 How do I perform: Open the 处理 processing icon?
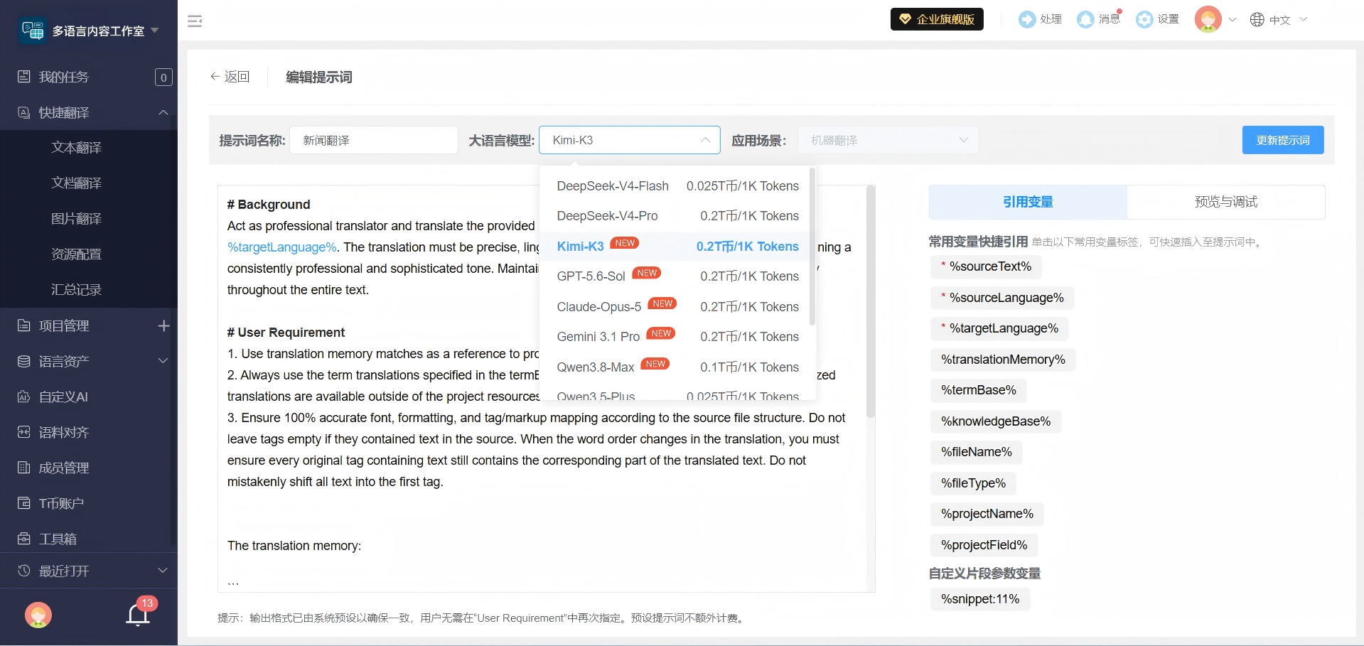(1026, 19)
